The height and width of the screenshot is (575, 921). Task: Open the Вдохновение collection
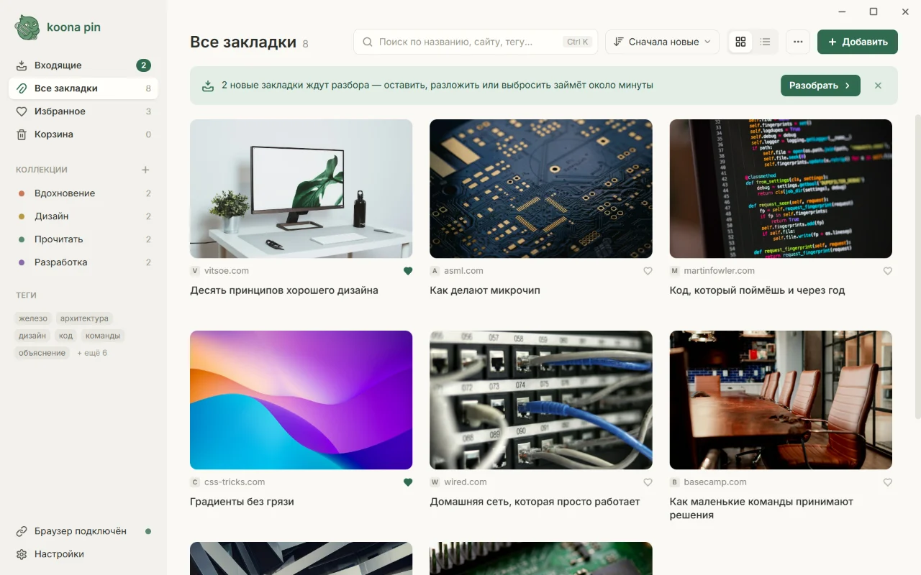tap(83, 193)
